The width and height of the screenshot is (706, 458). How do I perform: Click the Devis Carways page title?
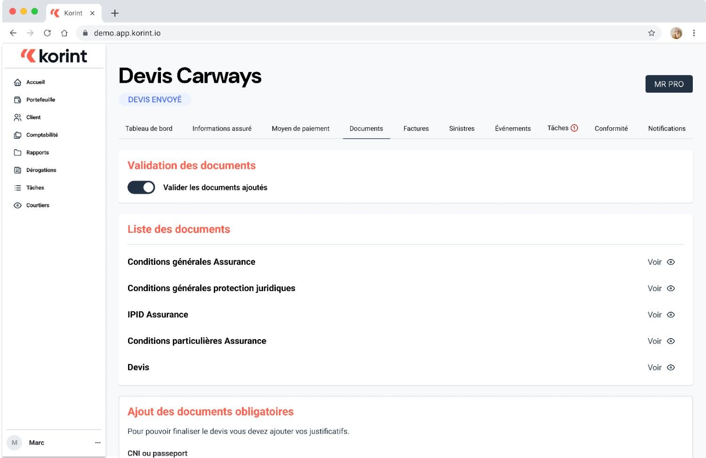tap(190, 76)
